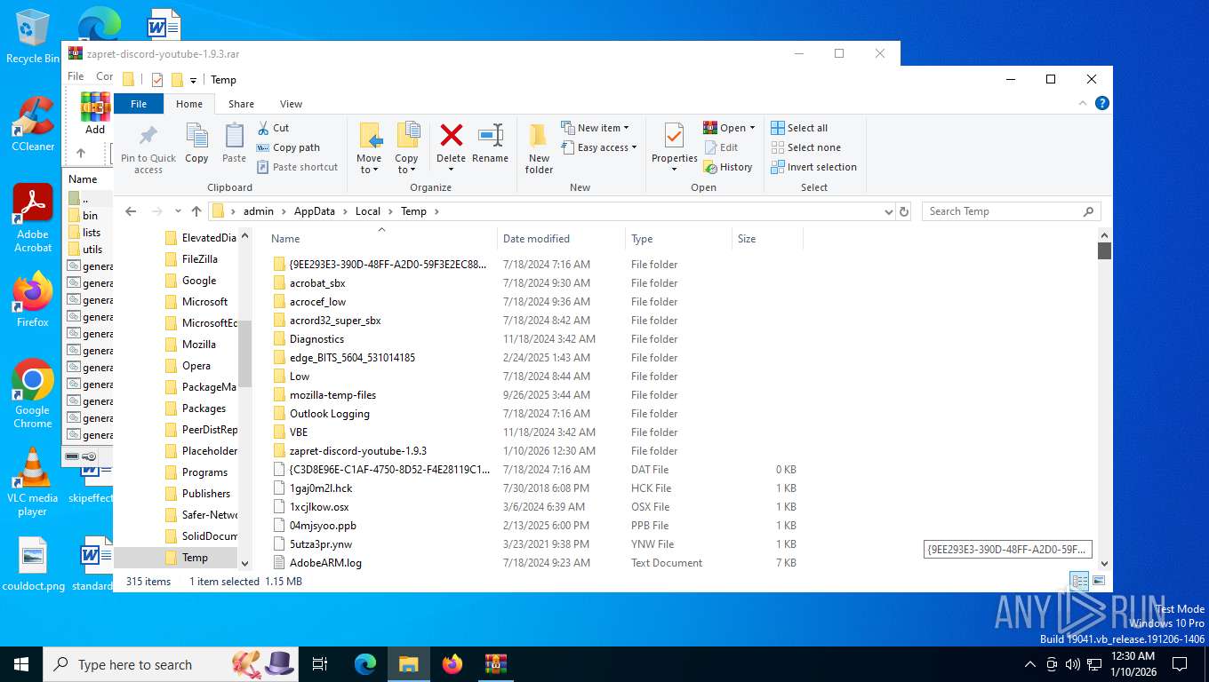
Task: Click Invert selection in the ribbon
Action: tap(813, 167)
